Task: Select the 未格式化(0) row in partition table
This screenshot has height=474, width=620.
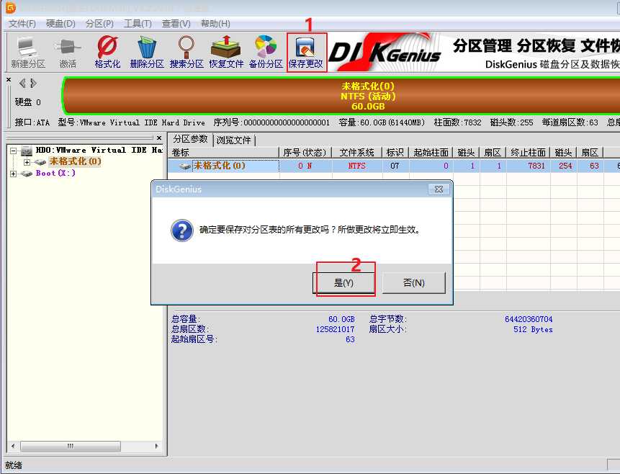Action: point(393,166)
